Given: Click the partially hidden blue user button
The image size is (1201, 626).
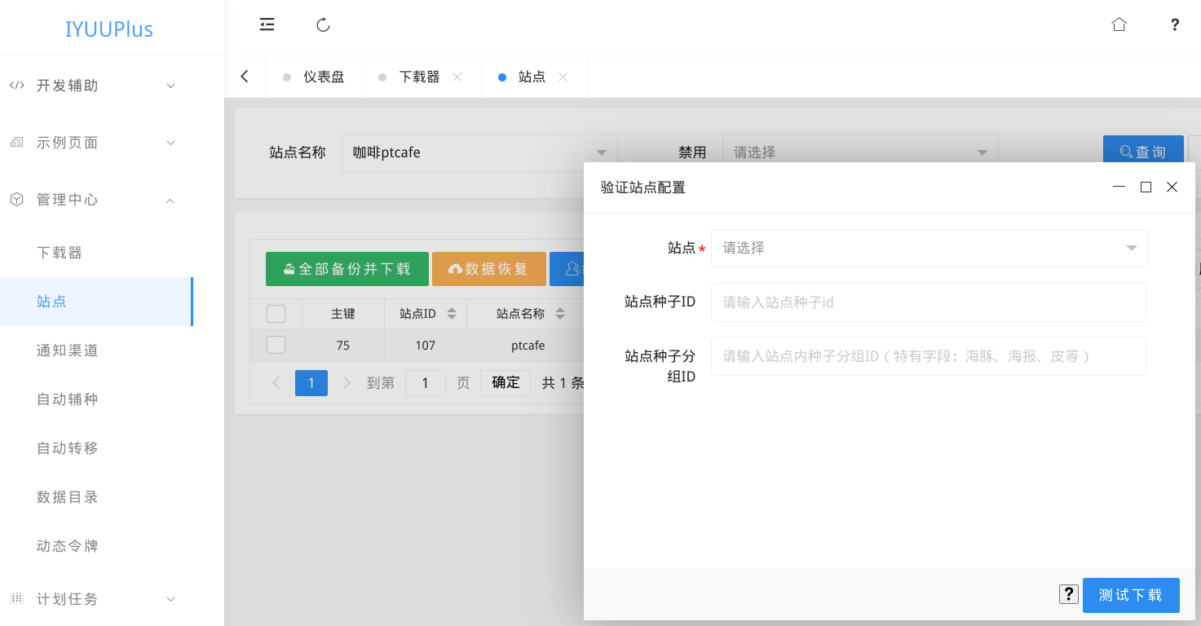Looking at the screenshot, I should 567,269.
